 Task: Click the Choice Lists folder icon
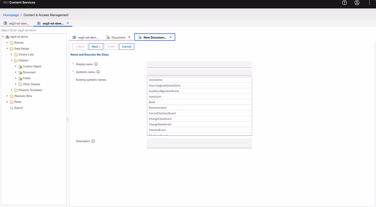pos(16,55)
